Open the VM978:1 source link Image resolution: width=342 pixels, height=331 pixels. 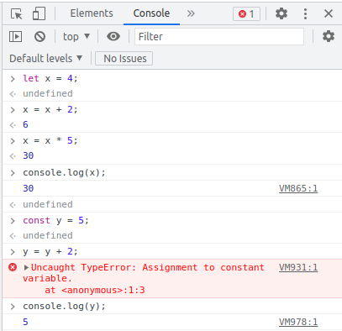298,322
